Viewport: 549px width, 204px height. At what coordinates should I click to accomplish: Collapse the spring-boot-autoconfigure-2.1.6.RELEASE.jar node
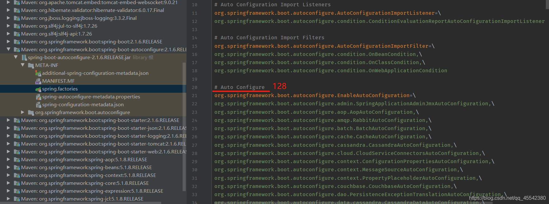click(15, 58)
